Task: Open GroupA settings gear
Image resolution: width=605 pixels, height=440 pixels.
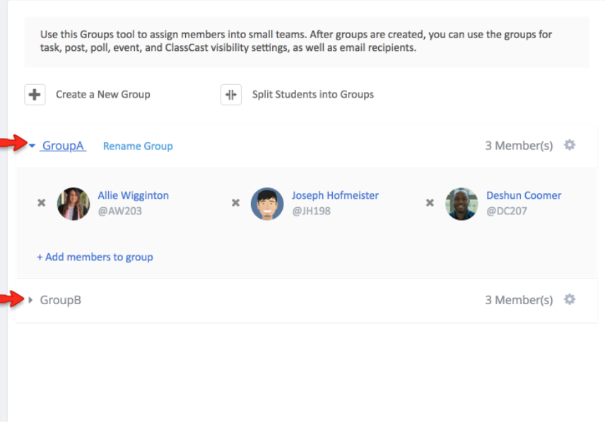Action: [x=570, y=145]
